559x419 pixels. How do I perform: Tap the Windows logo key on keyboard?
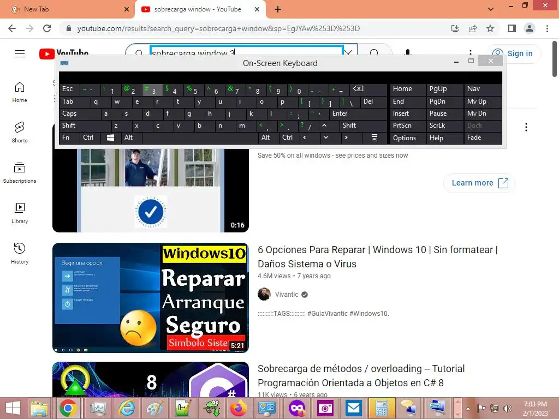coord(111,138)
